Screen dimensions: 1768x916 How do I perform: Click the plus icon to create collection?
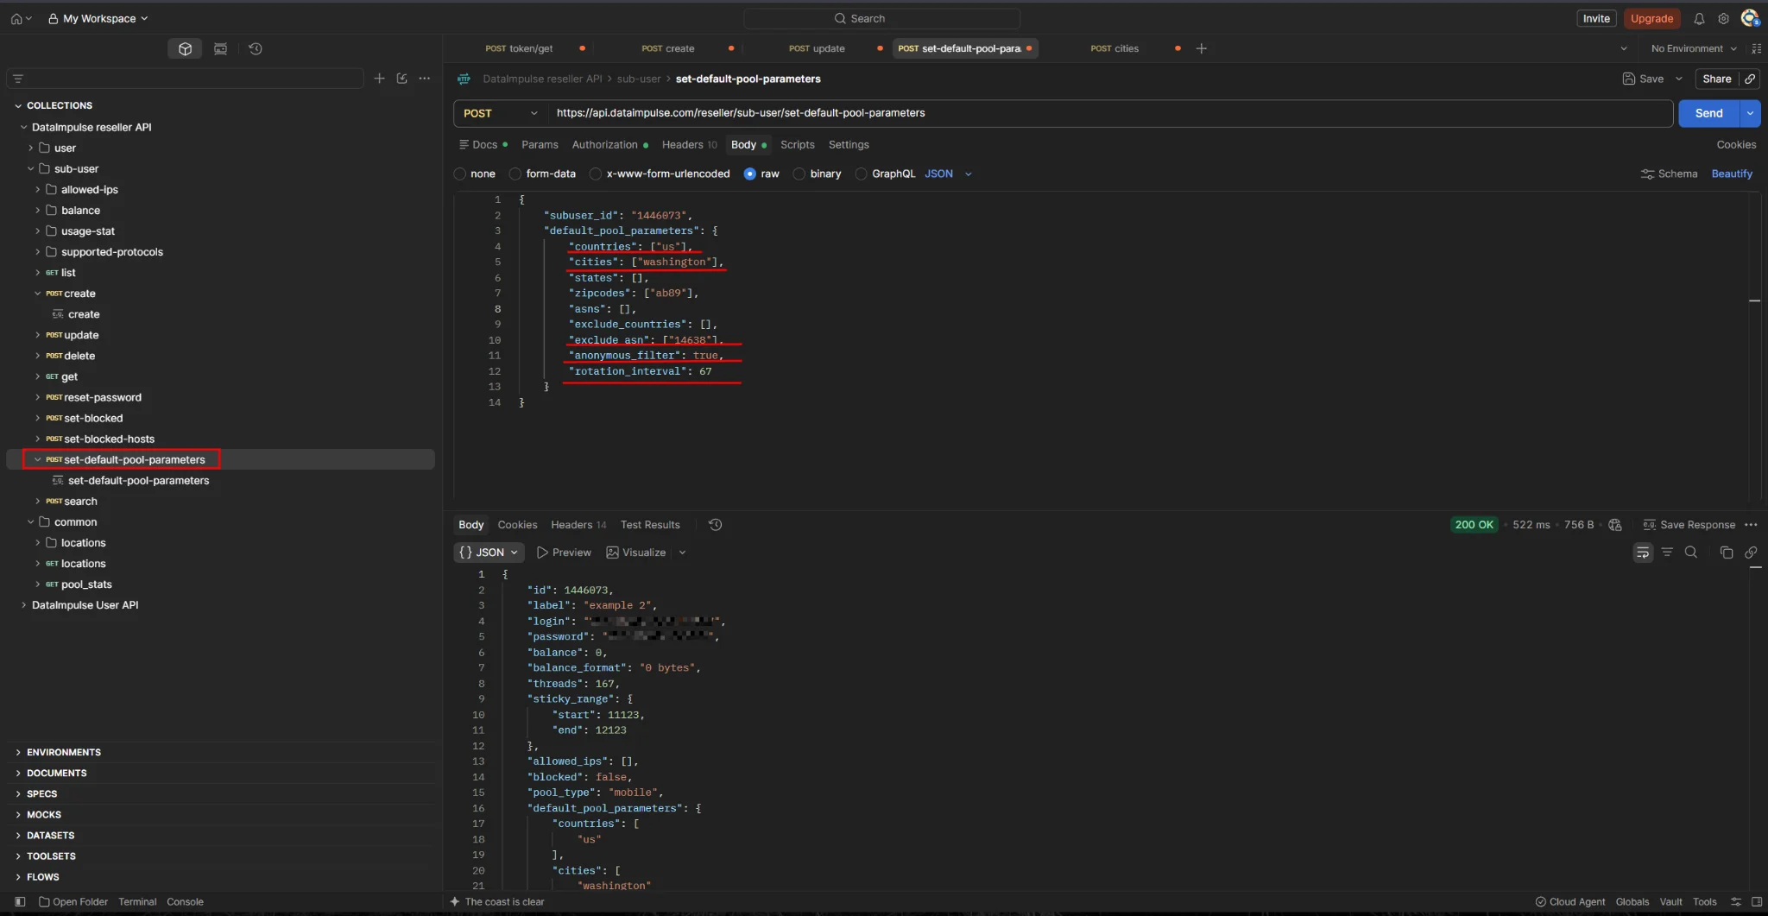(x=379, y=78)
